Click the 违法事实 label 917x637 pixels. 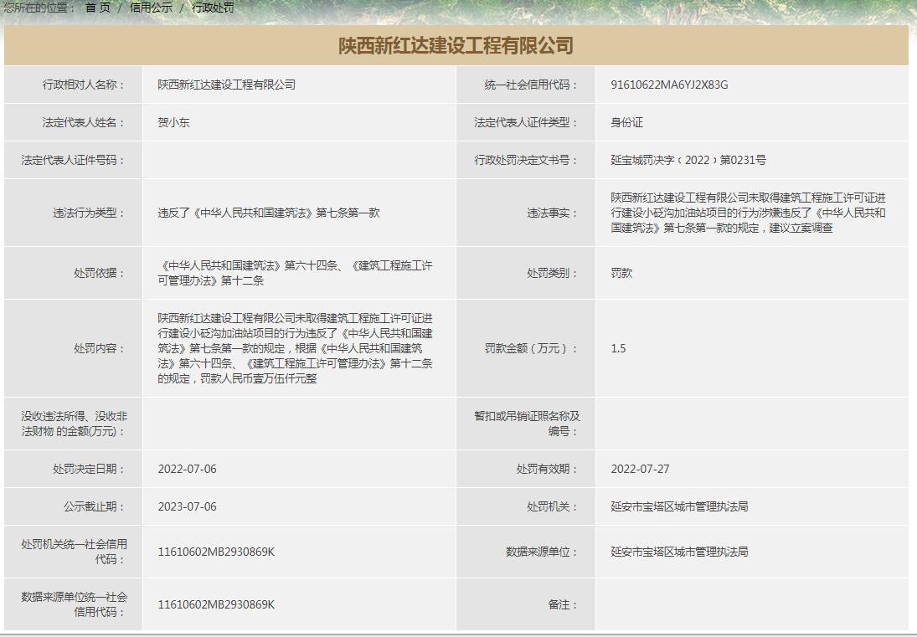552,213
